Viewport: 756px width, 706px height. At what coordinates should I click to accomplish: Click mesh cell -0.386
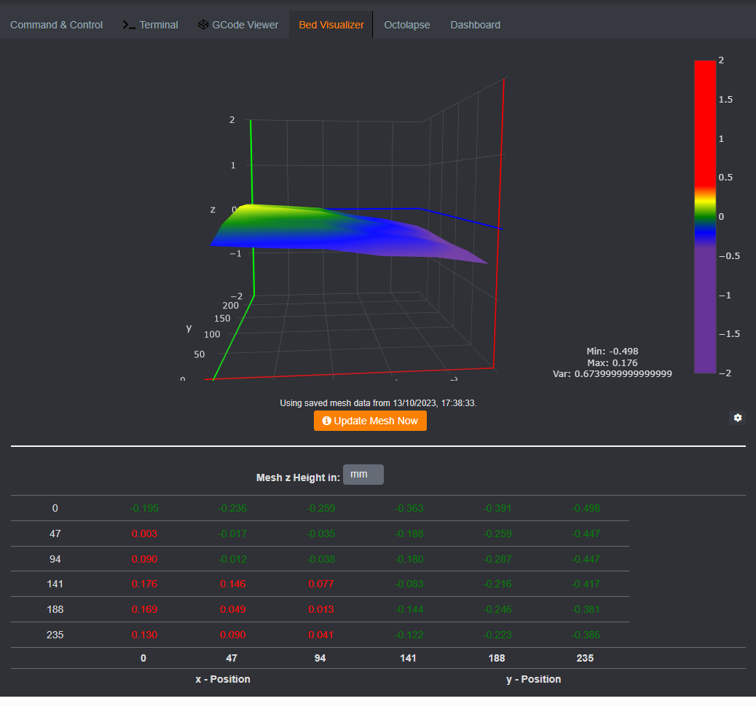(x=586, y=635)
